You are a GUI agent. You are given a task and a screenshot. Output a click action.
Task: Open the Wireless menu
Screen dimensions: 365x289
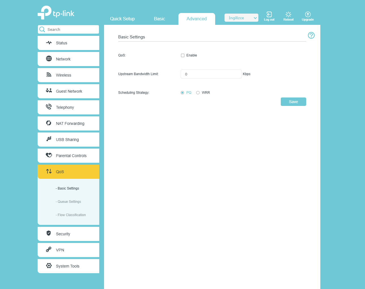coord(68,75)
